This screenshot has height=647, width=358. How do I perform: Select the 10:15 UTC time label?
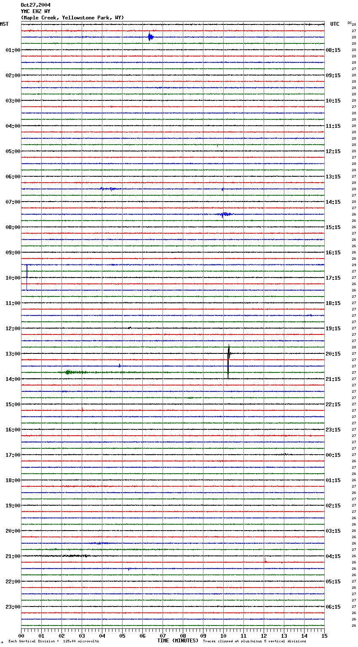pyautogui.click(x=333, y=101)
